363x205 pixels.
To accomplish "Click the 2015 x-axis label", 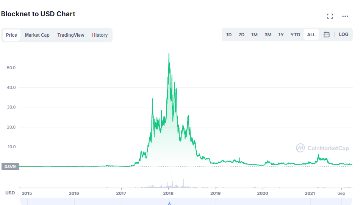I will [x=27, y=193].
